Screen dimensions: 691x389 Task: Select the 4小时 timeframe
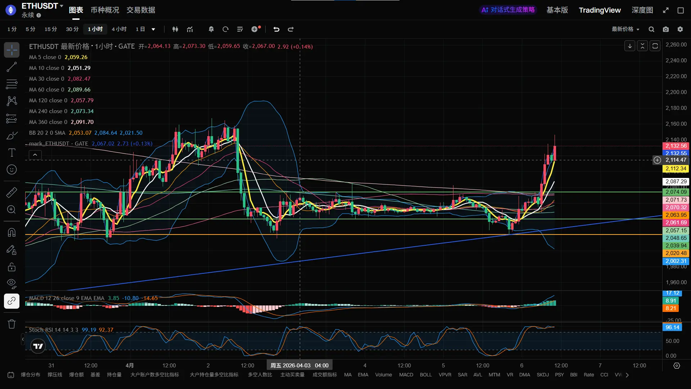[119, 29]
